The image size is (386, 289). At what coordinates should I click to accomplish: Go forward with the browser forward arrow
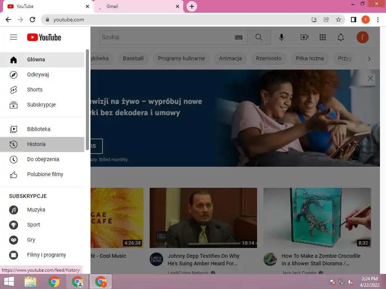20,20
